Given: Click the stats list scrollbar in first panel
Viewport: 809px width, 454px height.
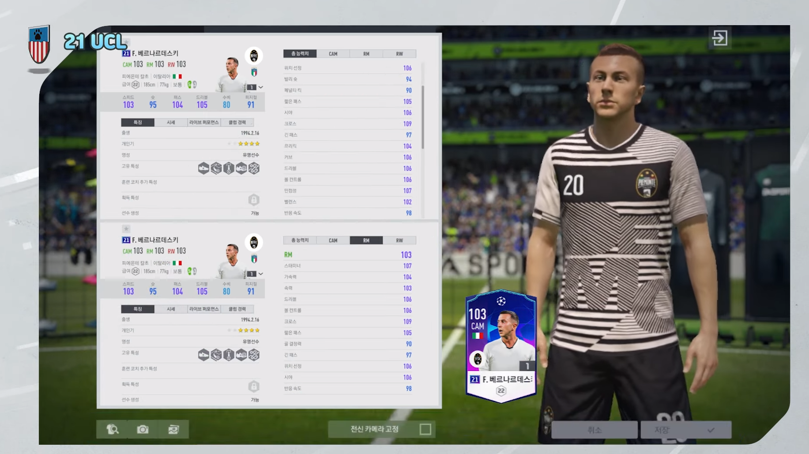Looking at the screenshot, I should 422,117.
